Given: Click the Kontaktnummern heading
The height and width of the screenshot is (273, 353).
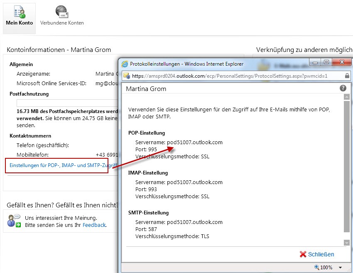Looking at the screenshot, I should 30,136.
